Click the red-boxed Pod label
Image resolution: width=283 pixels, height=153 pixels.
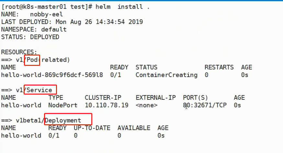[32, 60]
